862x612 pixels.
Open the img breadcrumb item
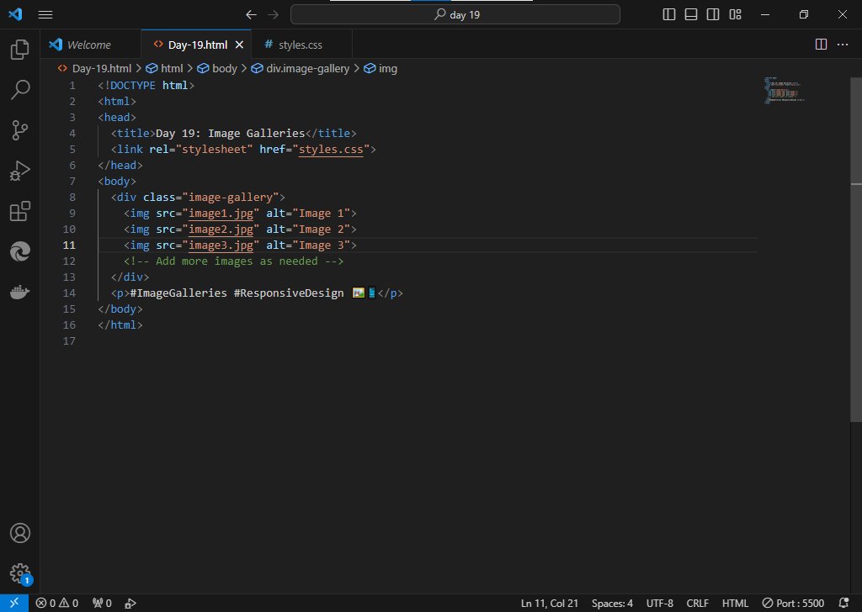click(380, 69)
